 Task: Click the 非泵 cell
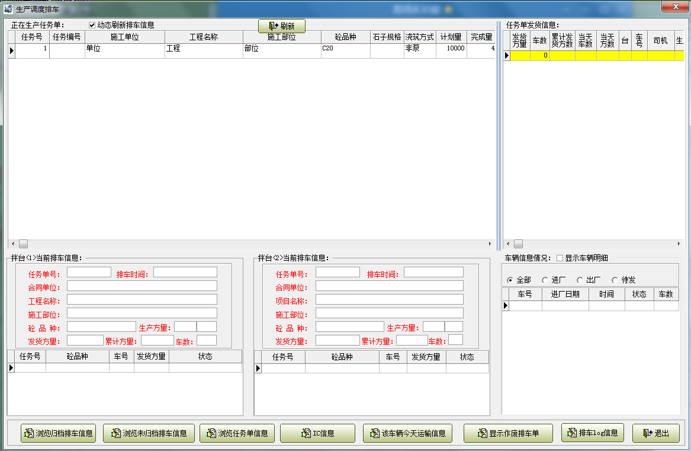[420, 51]
